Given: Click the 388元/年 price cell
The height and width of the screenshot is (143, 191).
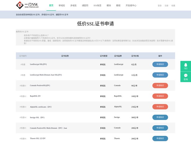Looking at the screenshot, I should pyautogui.click(x=135, y=118).
